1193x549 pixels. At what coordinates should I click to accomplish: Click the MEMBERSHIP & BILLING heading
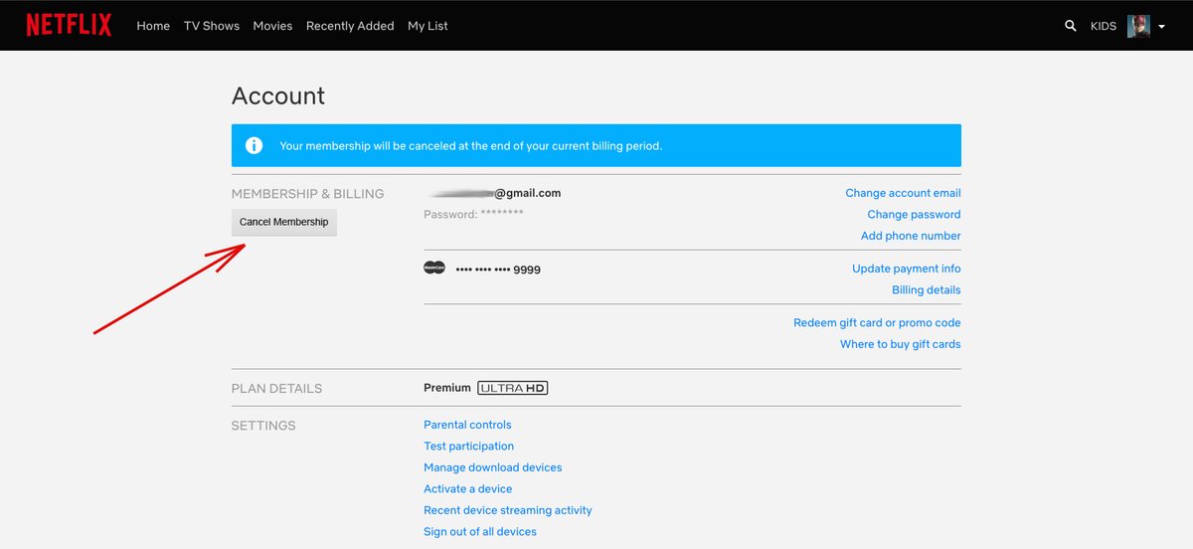[x=307, y=194]
